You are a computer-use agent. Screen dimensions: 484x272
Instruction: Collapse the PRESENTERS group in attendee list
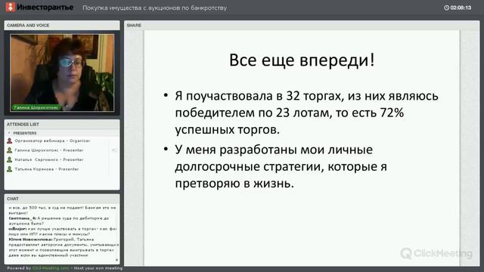[x=9, y=133]
